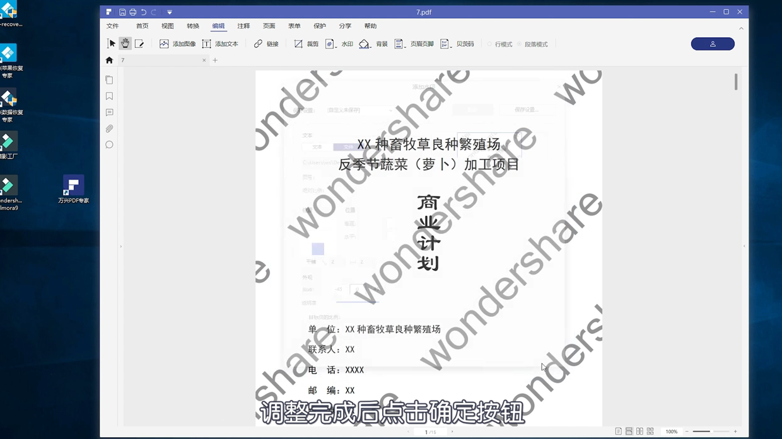
Task: Open the 万兴PDF专家 desktop shortcut
Action: pos(73,190)
